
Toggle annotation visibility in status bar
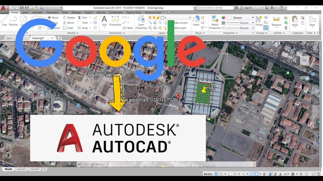pyautogui.click(x=271, y=174)
